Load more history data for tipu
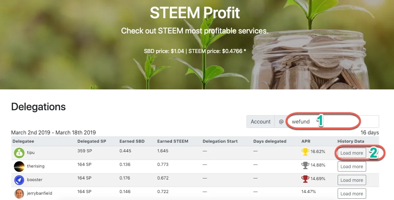394x200 pixels. pyautogui.click(x=352, y=153)
